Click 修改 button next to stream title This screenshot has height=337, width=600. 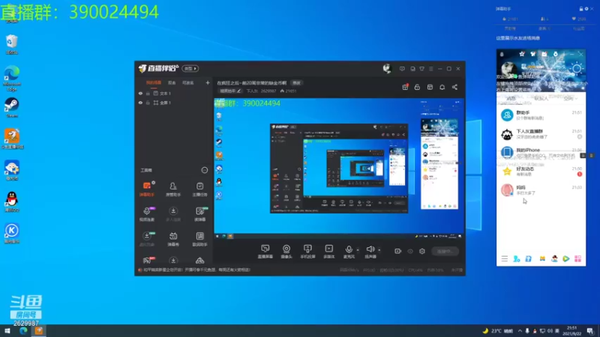tap(296, 83)
